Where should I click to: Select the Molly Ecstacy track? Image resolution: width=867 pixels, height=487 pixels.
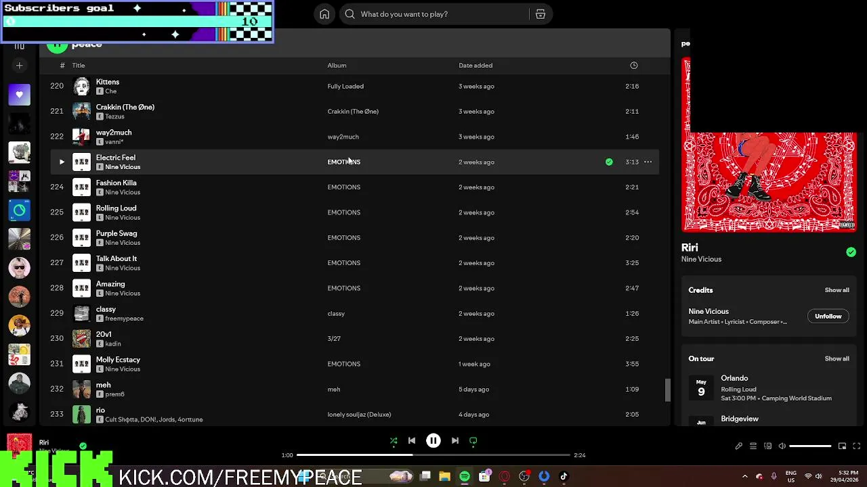[x=354, y=364]
